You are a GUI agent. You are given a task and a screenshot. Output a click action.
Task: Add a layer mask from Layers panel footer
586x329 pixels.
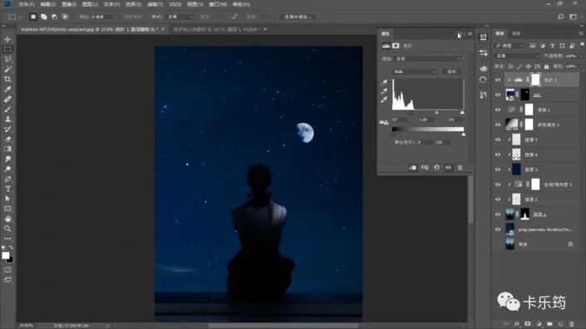click(528, 324)
